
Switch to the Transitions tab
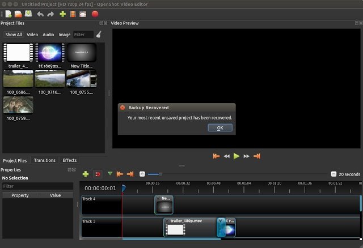click(x=45, y=160)
